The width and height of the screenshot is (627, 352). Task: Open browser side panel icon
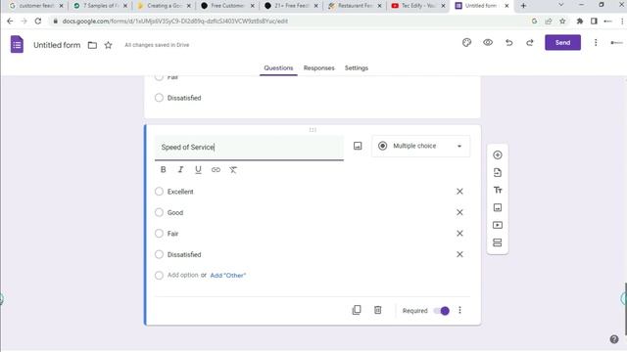594,22
